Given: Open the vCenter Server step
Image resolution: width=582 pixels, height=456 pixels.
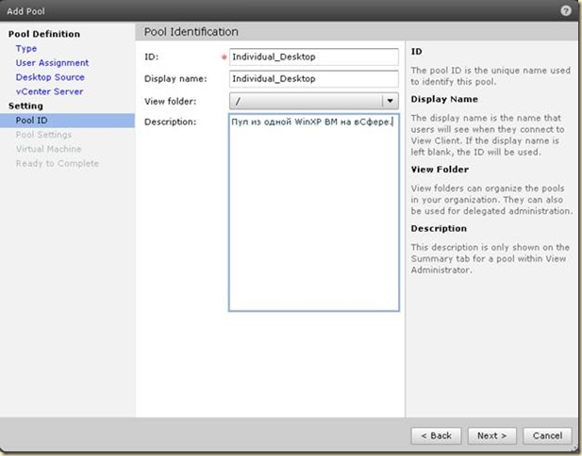Looking at the screenshot, I should [49, 91].
